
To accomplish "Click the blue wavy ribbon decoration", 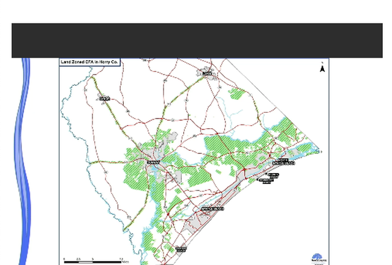I will pyautogui.click(x=24, y=159).
